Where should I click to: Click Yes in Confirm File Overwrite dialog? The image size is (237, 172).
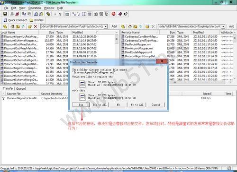[x=81, y=104]
